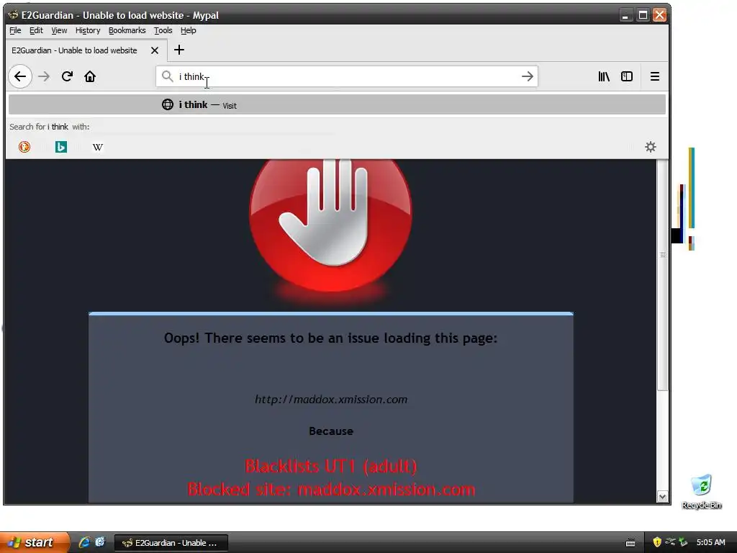Click the magnifier icon in address bar
This screenshot has width=737, height=553.
point(167,76)
